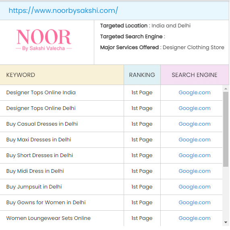Screen dimensions: 230x230
Task: Open Google.com link for Buy Midi Dress in Delhi
Action: (x=195, y=171)
